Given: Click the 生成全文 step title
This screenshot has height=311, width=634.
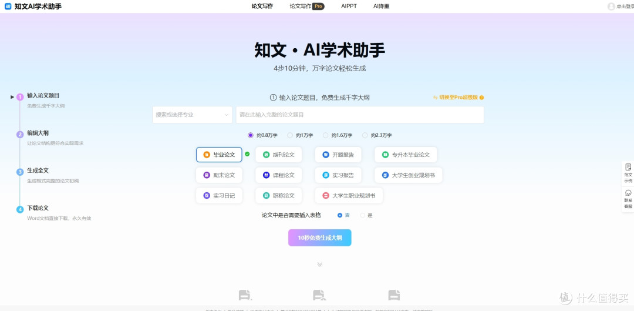Looking at the screenshot, I should (x=38, y=170).
